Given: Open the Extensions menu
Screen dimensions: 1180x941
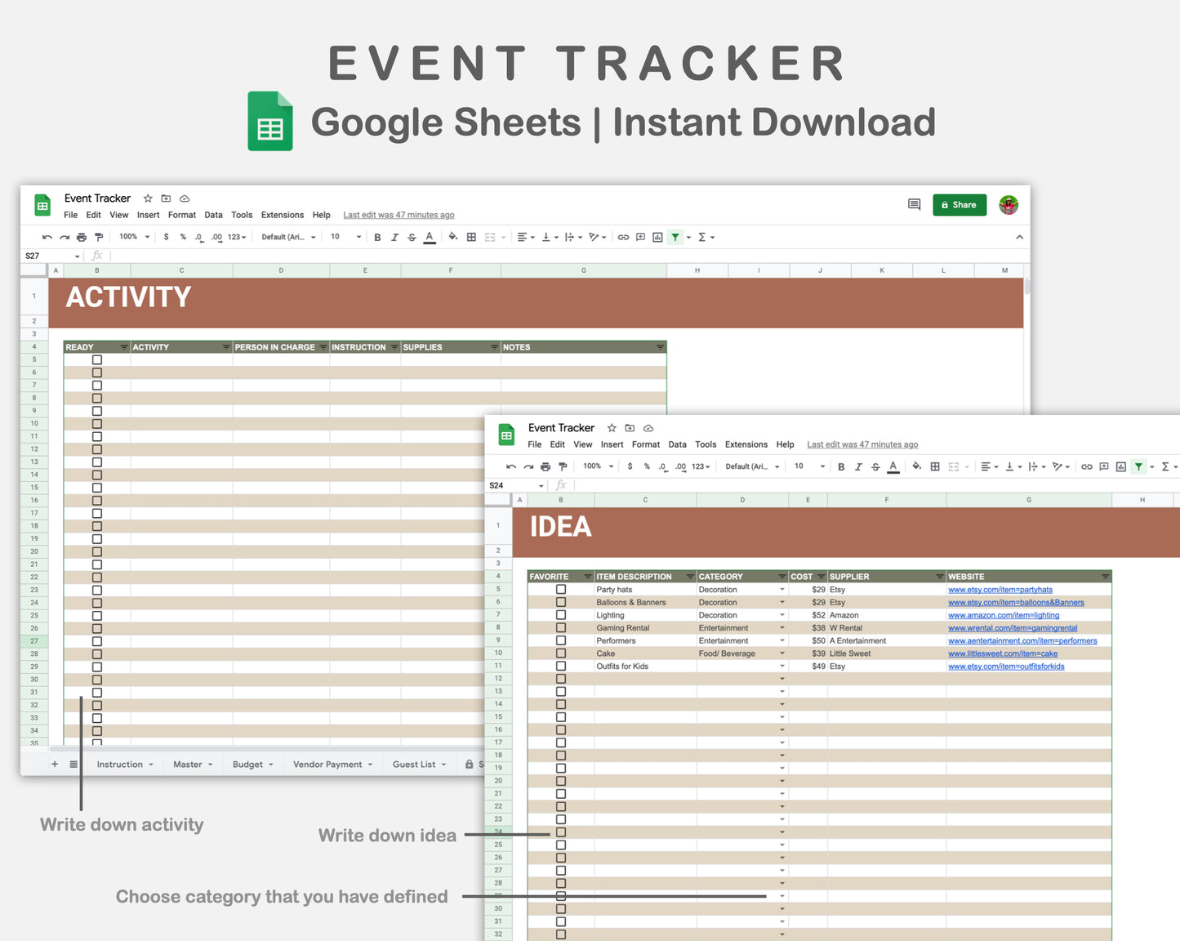Looking at the screenshot, I should tap(283, 215).
